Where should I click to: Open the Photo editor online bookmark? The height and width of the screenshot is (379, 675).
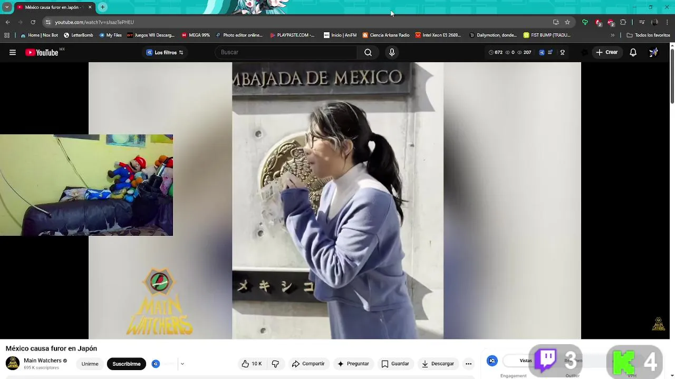(x=239, y=35)
